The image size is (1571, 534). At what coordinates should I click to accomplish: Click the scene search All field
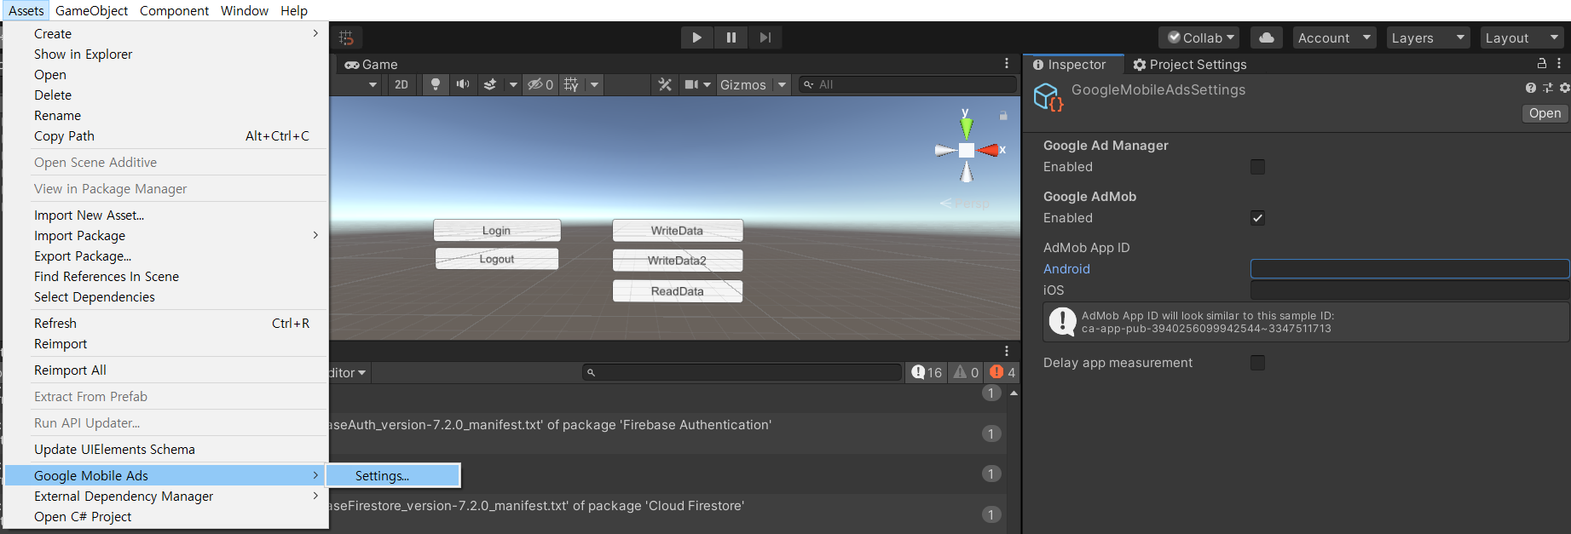[908, 84]
